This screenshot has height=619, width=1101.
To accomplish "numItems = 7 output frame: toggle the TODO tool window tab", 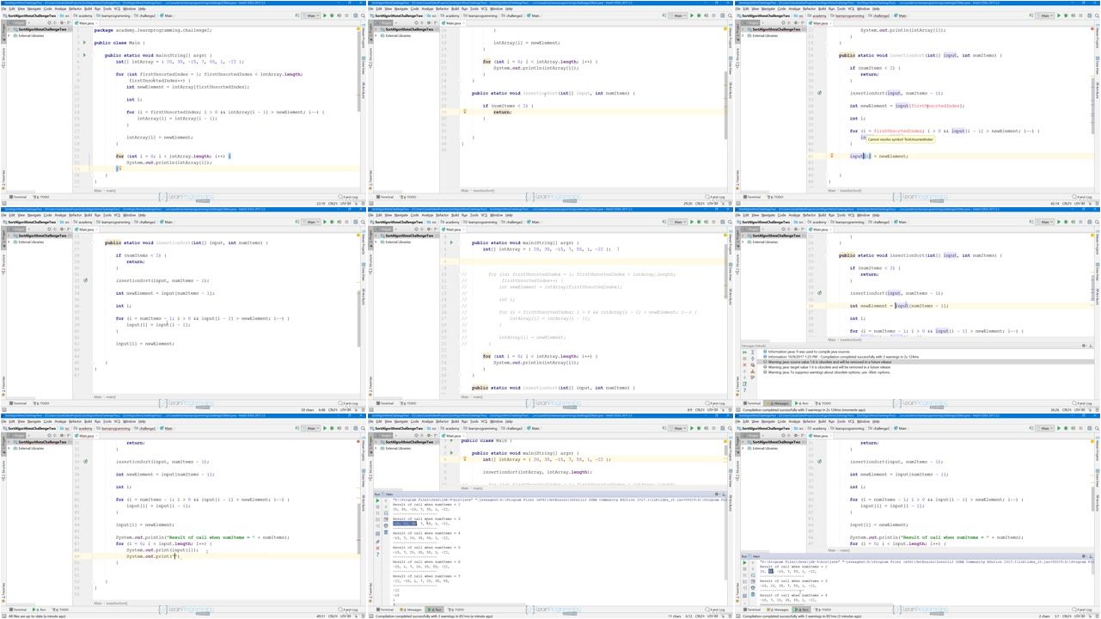I will (x=456, y=610).
